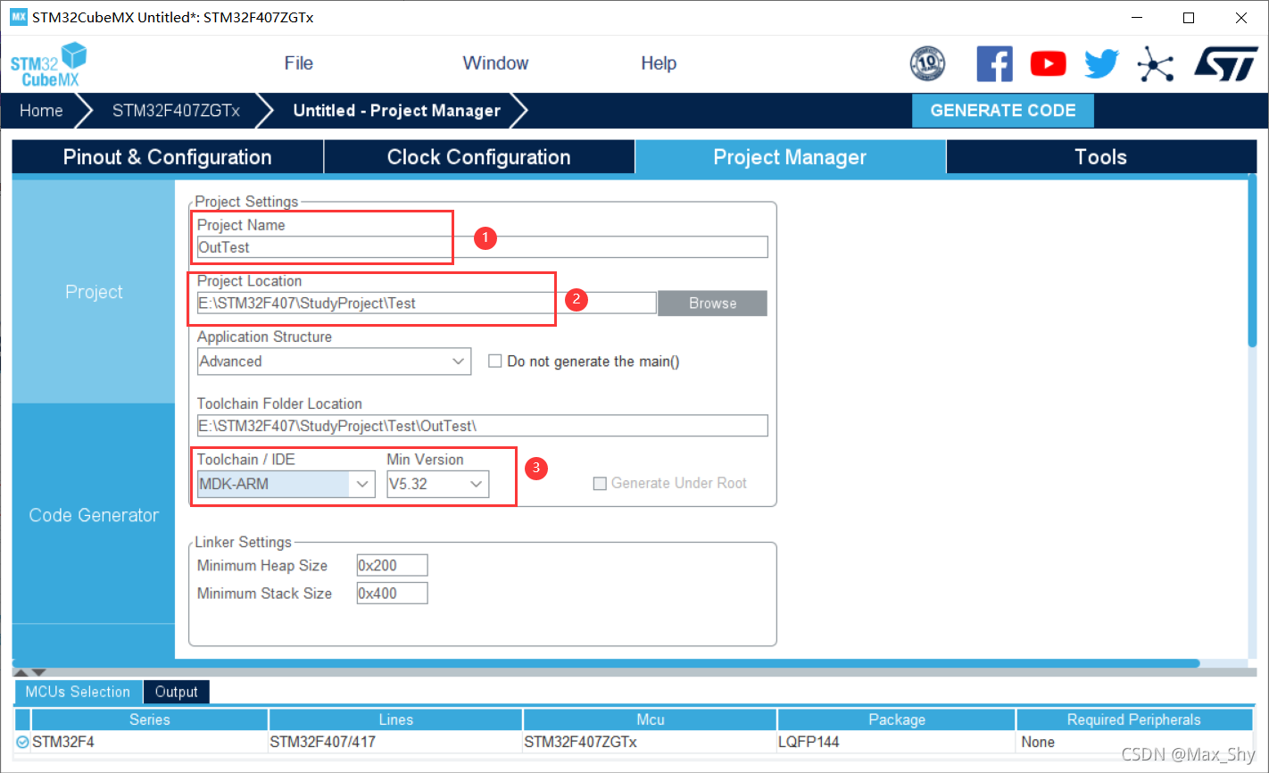Select the Output tab

(x=176, y=692)
